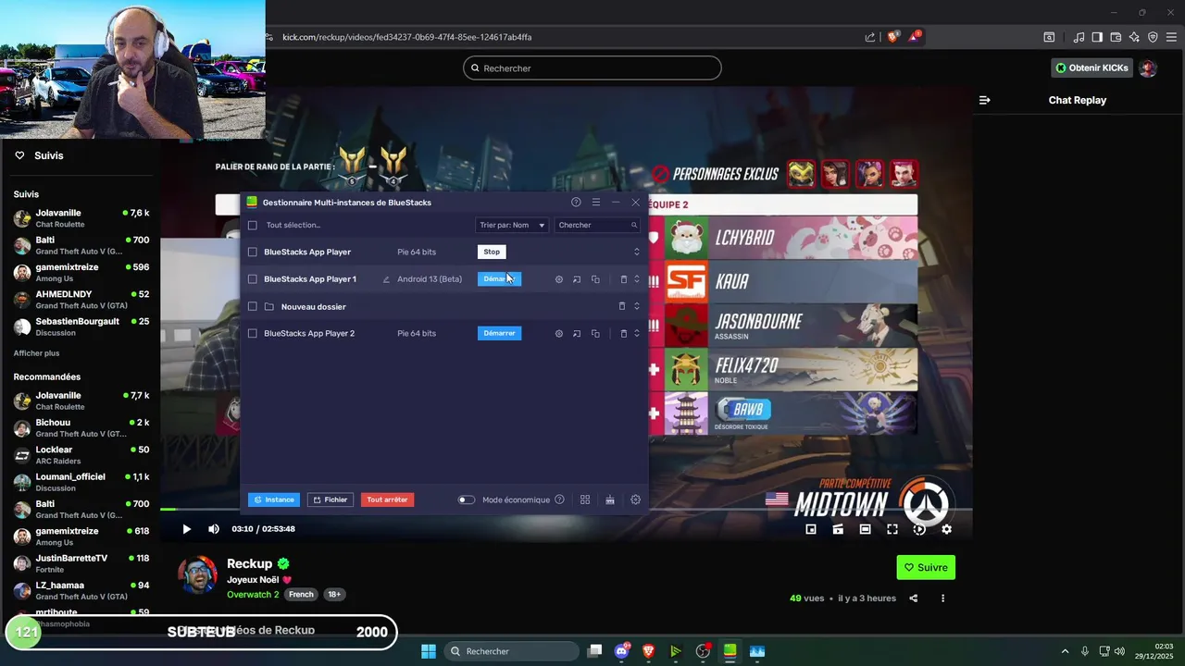Enable theater mode on video player
1185x666 pixels.
865,529
